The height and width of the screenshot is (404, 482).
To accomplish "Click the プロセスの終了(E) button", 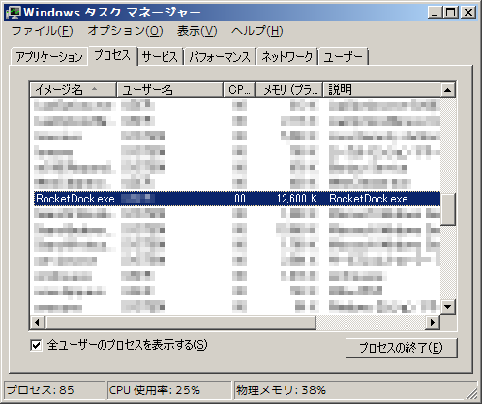I will click(x=401, y=348).
